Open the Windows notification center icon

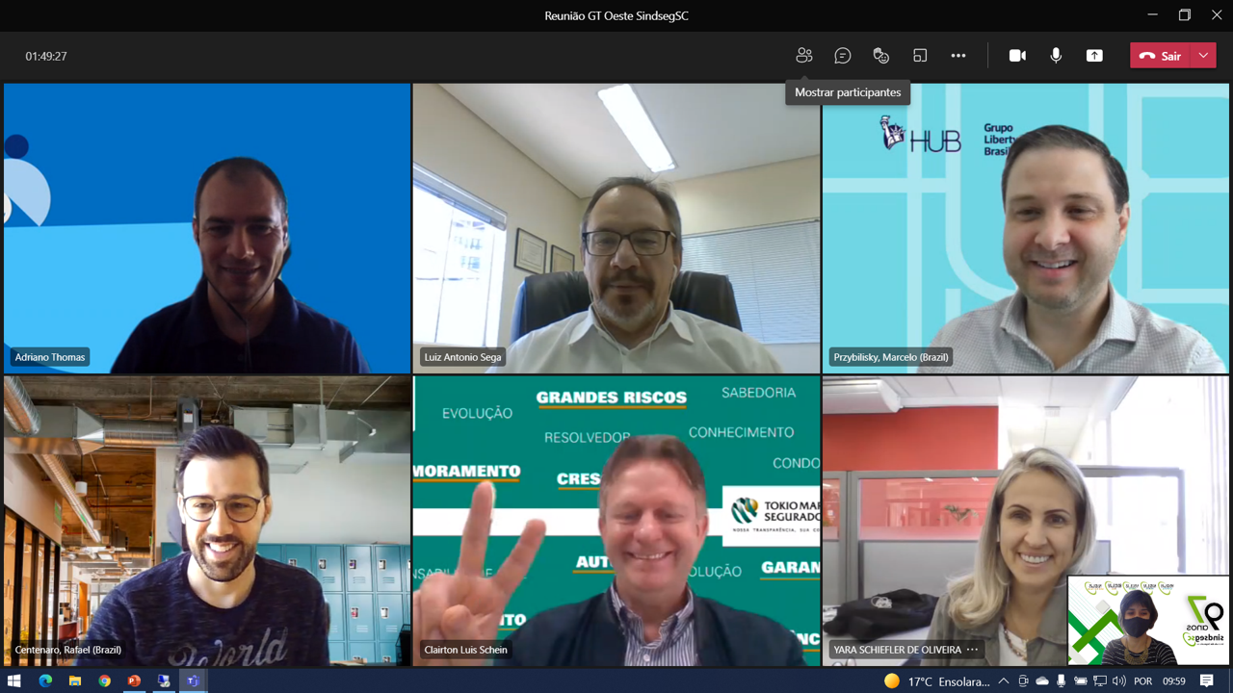click(1206, 681)
